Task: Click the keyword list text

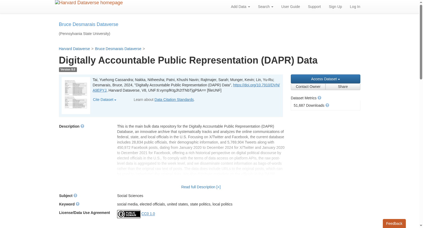Action: [x=175, y=204]
